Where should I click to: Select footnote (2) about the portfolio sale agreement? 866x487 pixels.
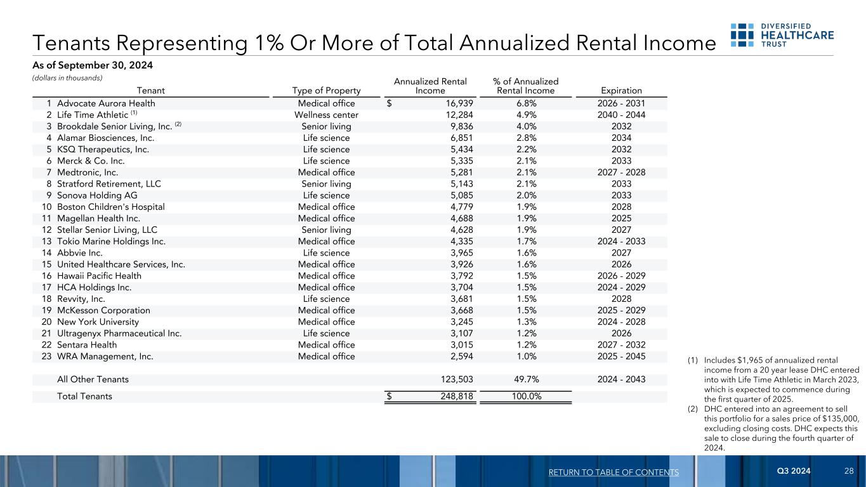coord(773,428)
